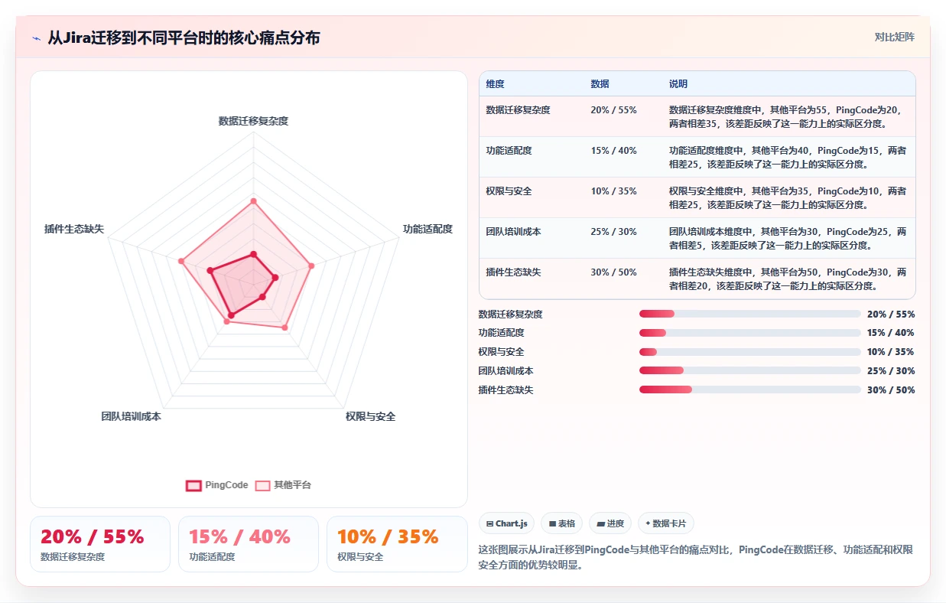Select the 进度 tag

[610, 523]
